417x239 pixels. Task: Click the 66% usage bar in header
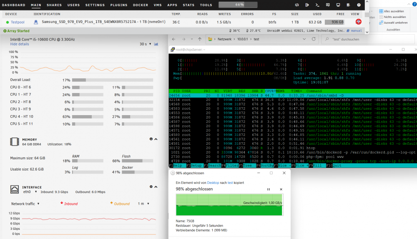(238, 5)
